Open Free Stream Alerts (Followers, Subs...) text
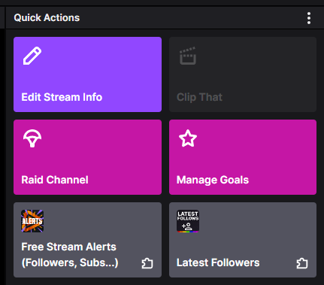The width and height of the screenshot is (324, 285). pos(70,255)
